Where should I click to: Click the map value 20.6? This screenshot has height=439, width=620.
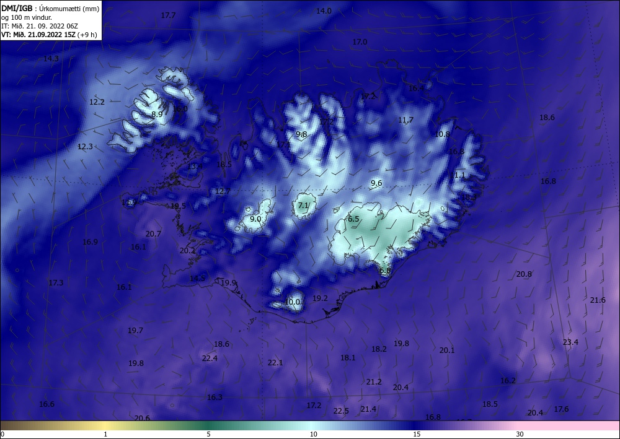coord(142,418)
